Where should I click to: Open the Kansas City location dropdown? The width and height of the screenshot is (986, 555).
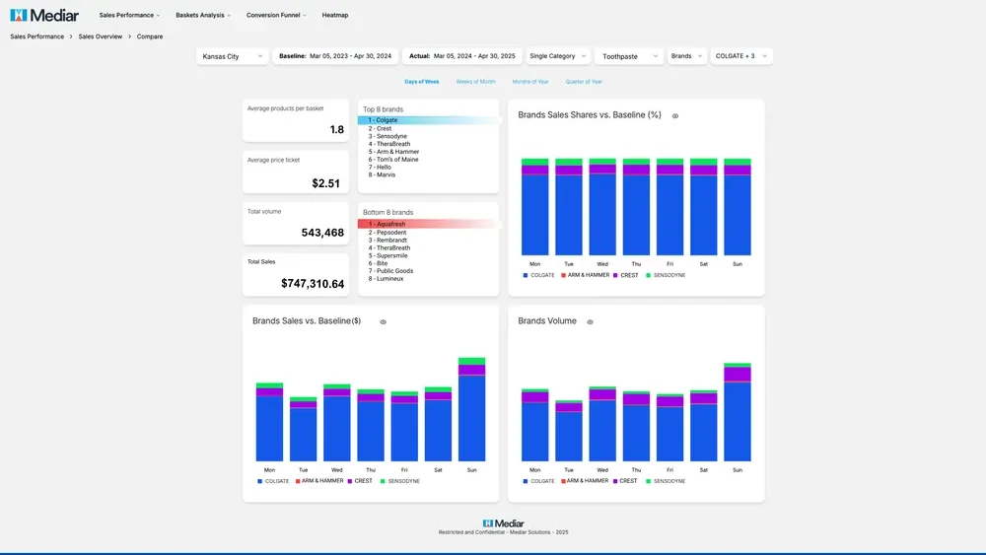[232, 56]
